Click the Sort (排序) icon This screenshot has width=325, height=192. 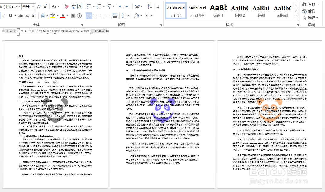coord(150,6)
